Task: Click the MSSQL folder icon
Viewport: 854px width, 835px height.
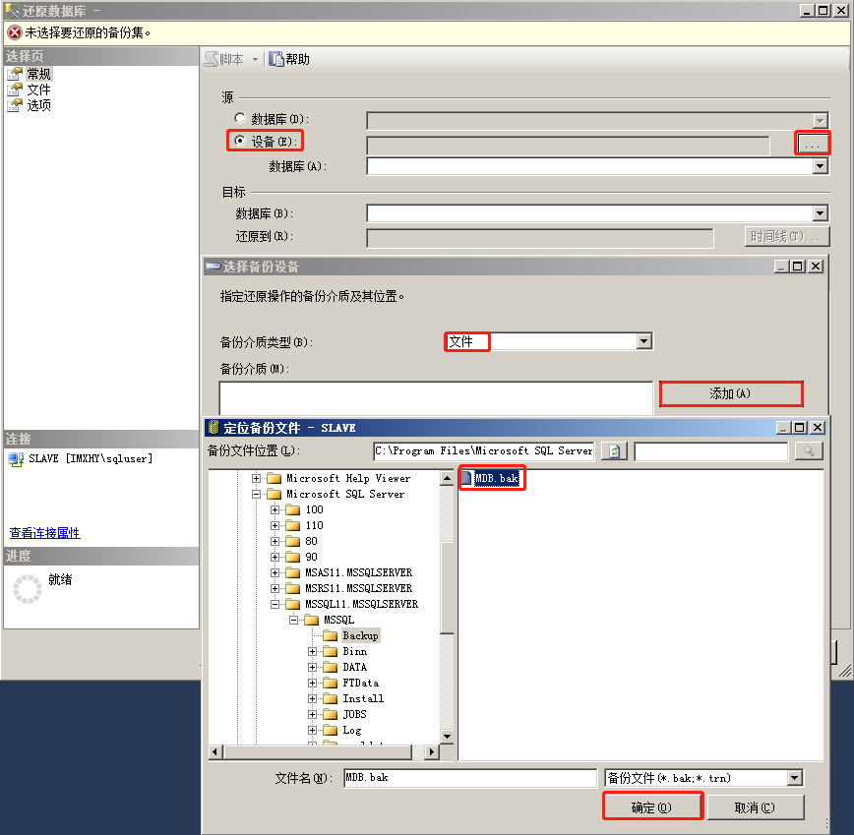Action: click(311, 620)
